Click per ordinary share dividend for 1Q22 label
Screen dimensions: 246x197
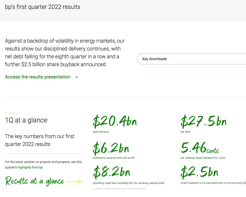pos(203,158)
